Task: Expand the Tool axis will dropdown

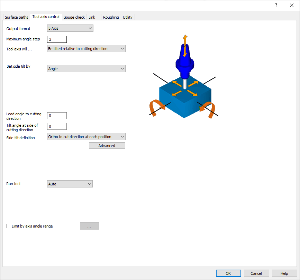Action: (86, 49)
